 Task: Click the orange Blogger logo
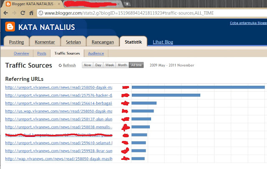(10, 27)
